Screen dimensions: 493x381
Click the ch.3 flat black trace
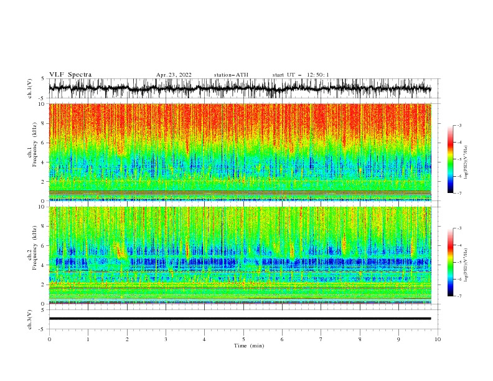[240, 319]
